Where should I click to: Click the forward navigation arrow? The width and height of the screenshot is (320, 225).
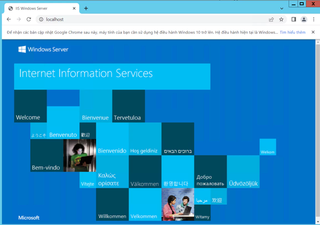coord(19,19)
